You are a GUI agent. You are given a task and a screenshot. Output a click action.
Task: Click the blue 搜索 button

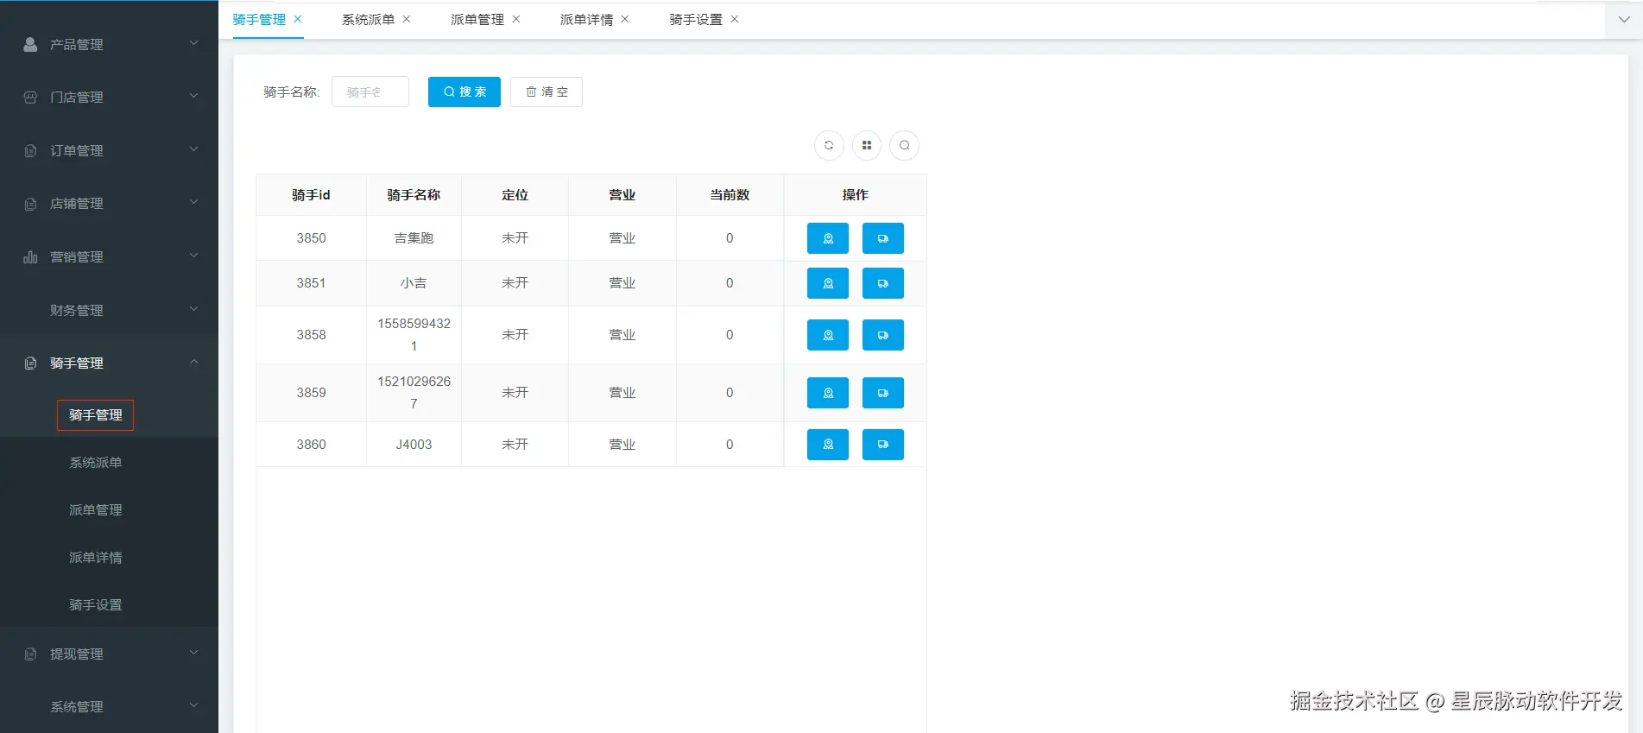pos(464,92)
